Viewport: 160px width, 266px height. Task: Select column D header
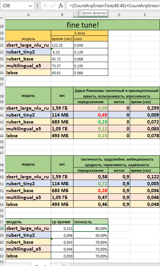click(x=119, y=15)
